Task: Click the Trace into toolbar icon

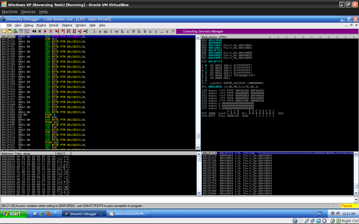Action: tap(68, 31)
